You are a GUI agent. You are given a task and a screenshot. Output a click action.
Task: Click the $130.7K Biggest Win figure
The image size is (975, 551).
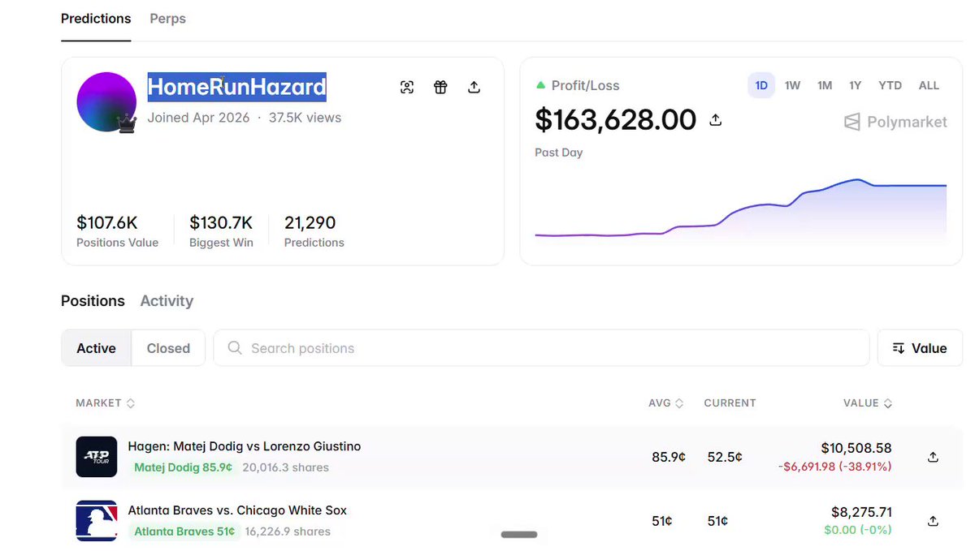pos(221,222)
